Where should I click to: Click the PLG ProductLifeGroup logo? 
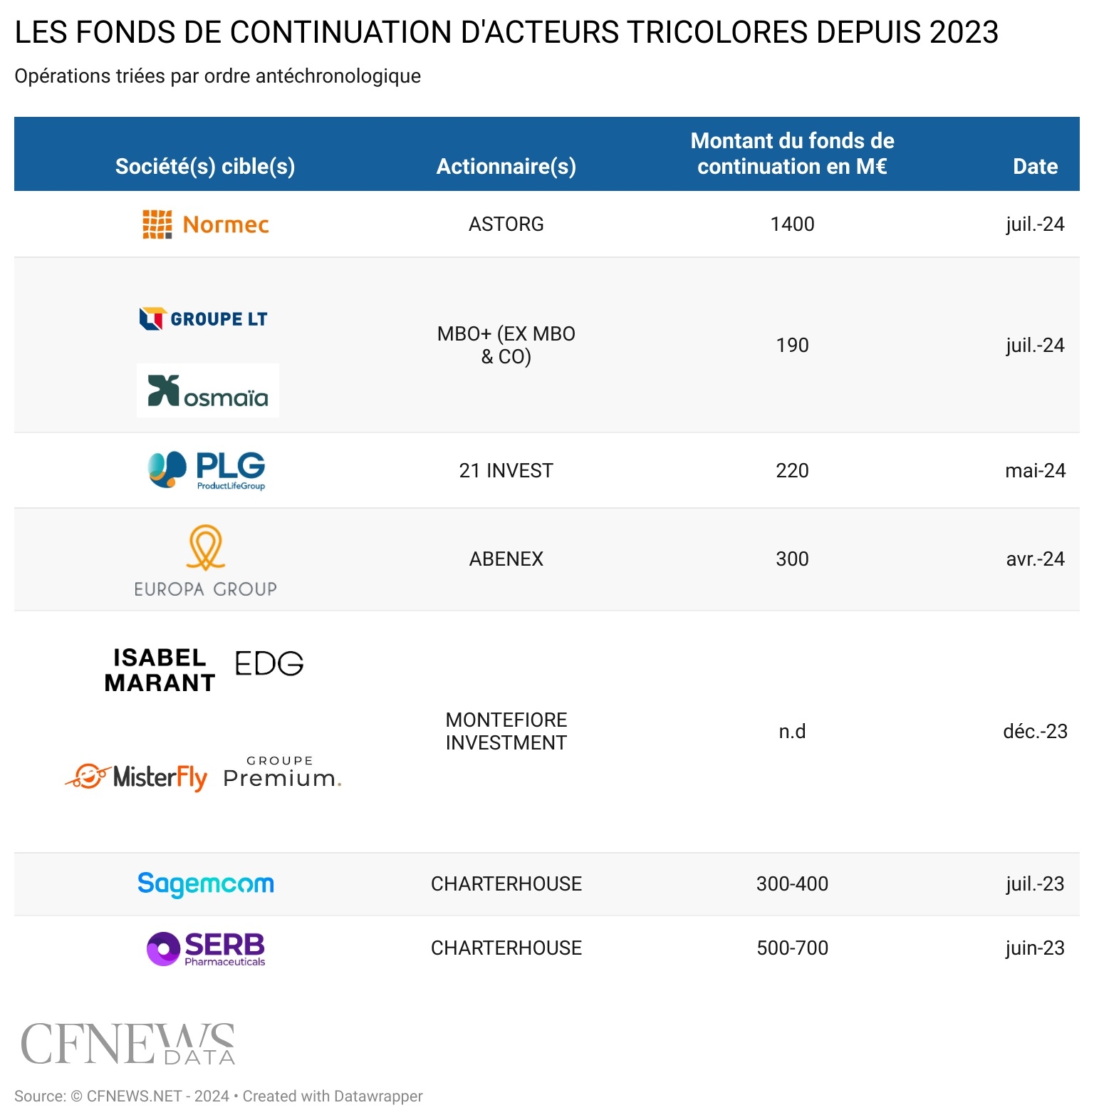(x=207, y=470)
